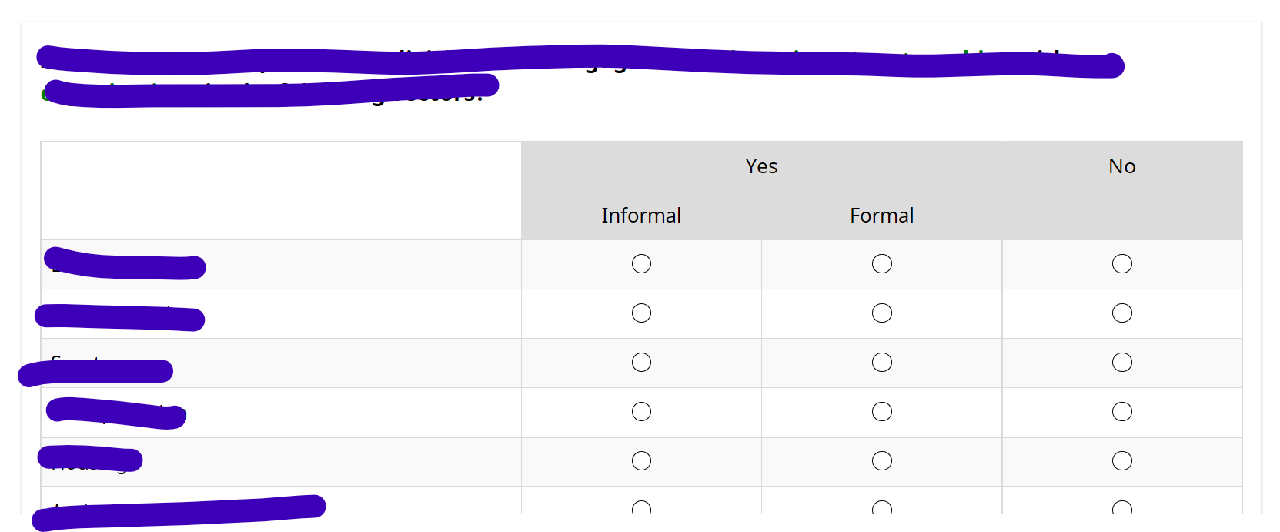Mark Formal in the fifth row
Image resolution: width=1280 pixels, height=532 pixels.
[882, 461]
